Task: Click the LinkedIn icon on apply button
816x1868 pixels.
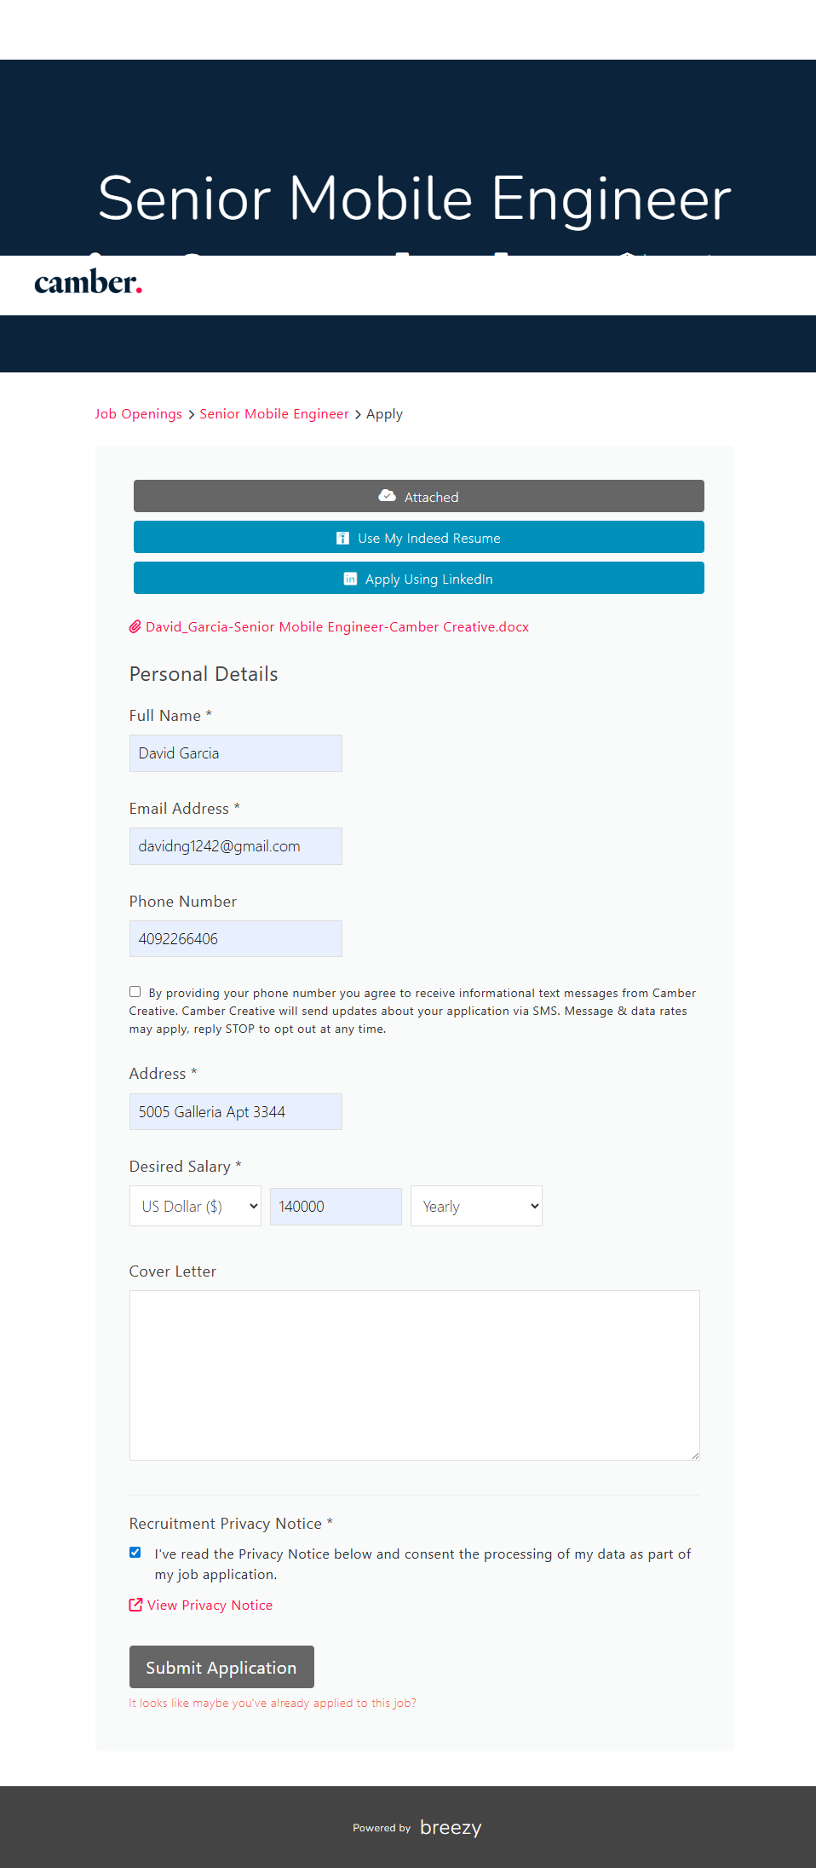Action: click(x=350, y=579)
